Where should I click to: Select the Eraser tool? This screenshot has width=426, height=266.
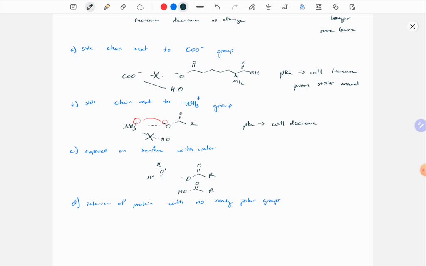point(123,7)
